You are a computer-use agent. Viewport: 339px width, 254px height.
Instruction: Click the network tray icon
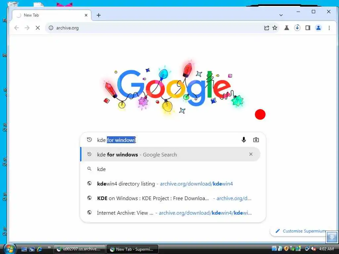click(x=307, y=249)
